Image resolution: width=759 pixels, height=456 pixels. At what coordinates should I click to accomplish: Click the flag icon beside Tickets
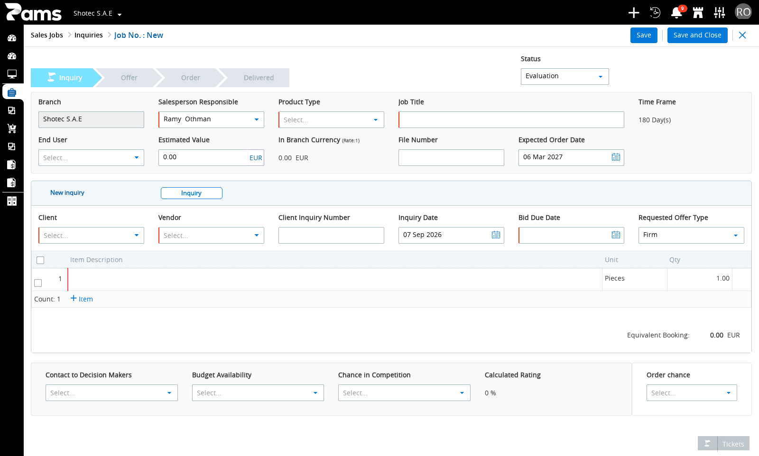pos(707,444)
